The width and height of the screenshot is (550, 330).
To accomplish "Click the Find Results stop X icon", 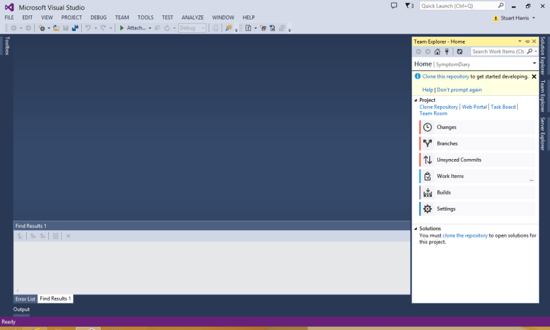I will [x=68, y=236].
